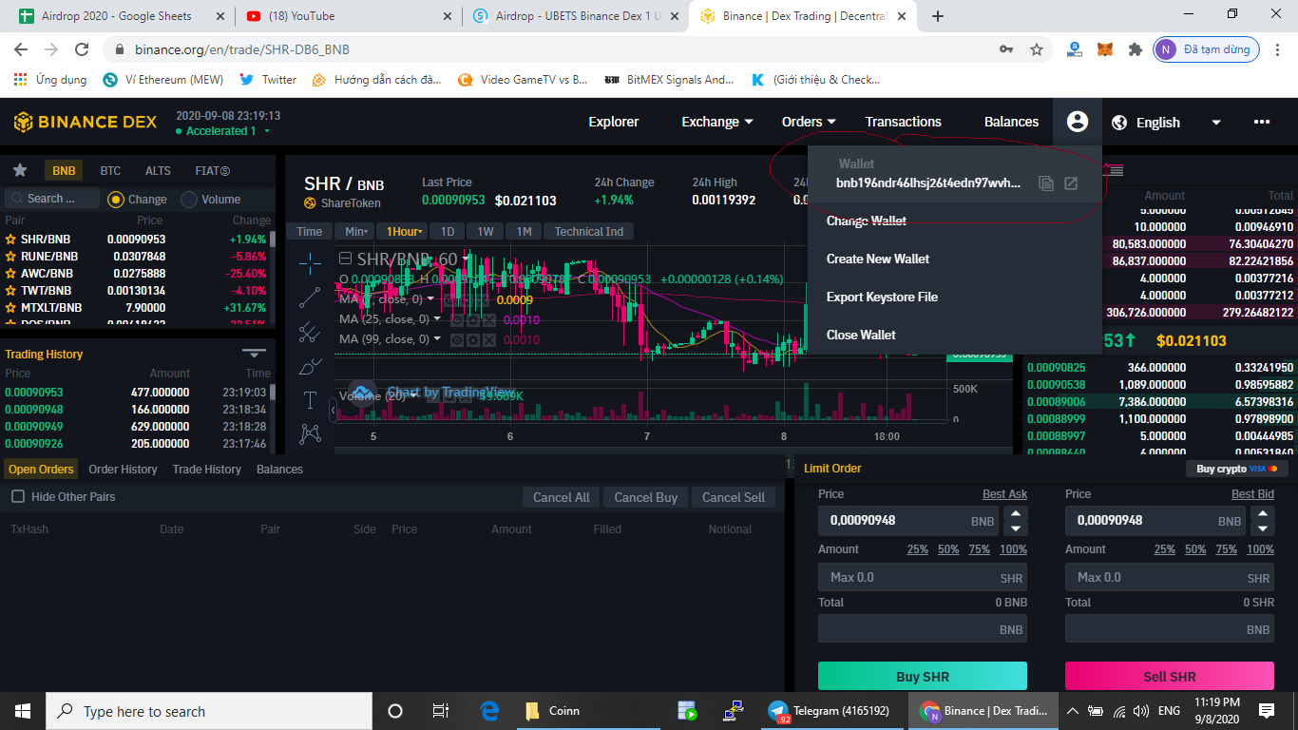Click the Binance DEX logo
1298x730 pixels.
point(86,122)
